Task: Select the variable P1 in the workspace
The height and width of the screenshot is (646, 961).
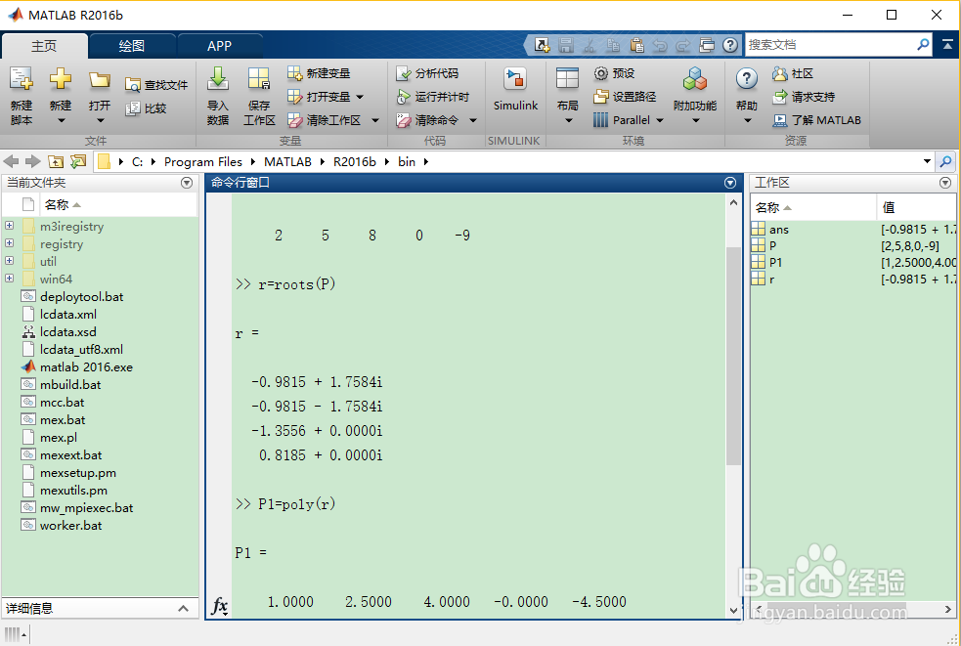Action: [775, 262]
